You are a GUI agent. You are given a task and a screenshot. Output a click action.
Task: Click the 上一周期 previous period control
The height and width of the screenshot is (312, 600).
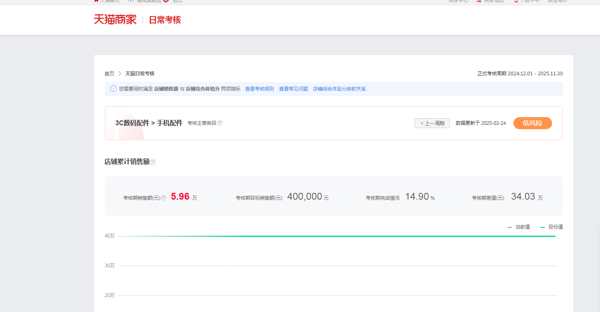[x=432, y=123]
